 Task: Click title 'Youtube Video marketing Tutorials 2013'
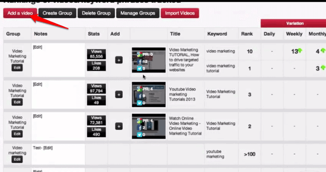[183, 94]
